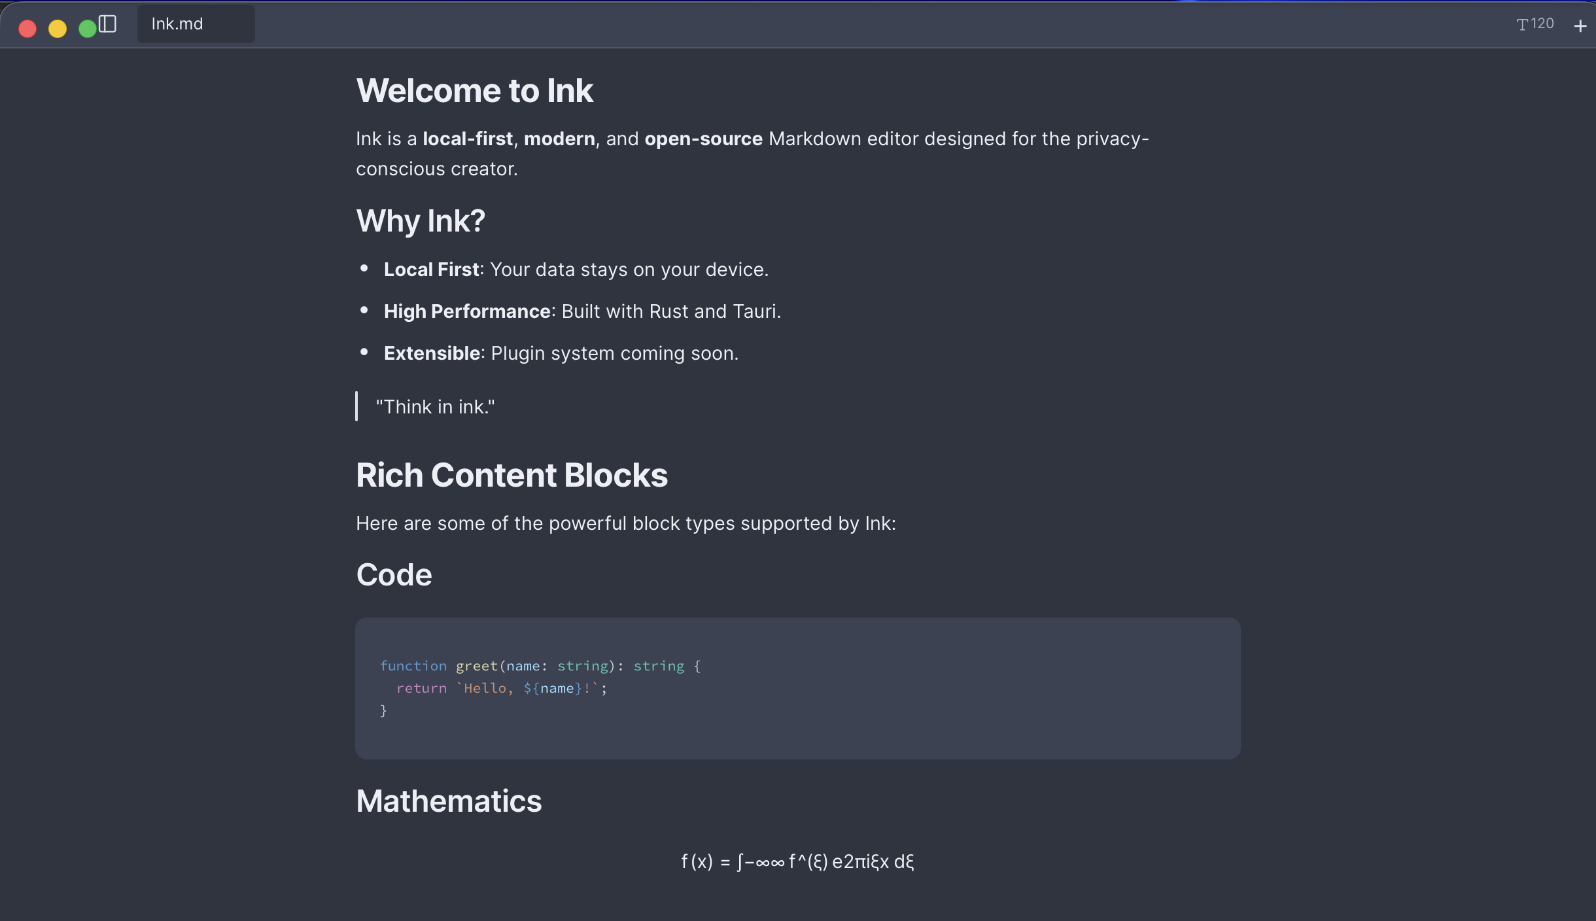Click the word count indicator showing 120

pyautogui.click(x=1535, y=24)
